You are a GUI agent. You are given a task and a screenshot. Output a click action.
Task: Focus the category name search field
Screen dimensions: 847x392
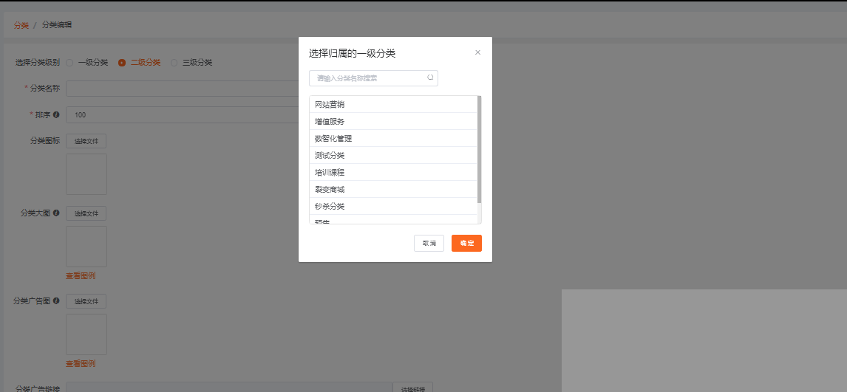[x=368, y=78]
